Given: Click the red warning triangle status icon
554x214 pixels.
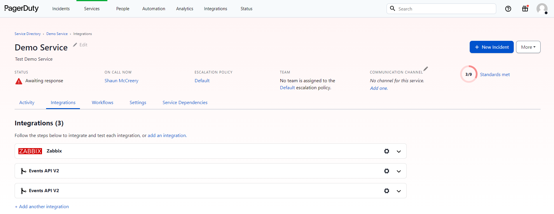Looking at the screenshot, I should click(19, 81).
